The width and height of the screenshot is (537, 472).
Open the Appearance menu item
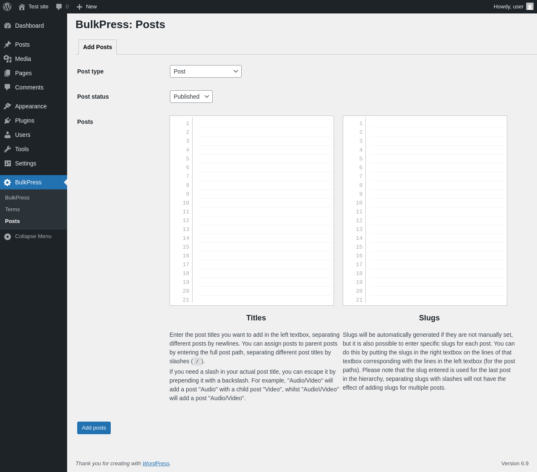click(x=34, y=106)
